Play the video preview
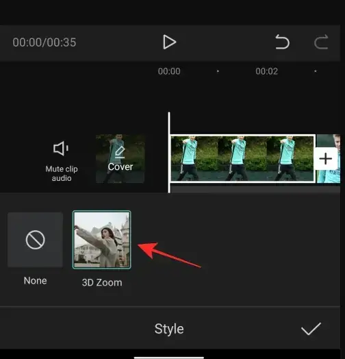345x359 pixels. click(x=170, y=42)
